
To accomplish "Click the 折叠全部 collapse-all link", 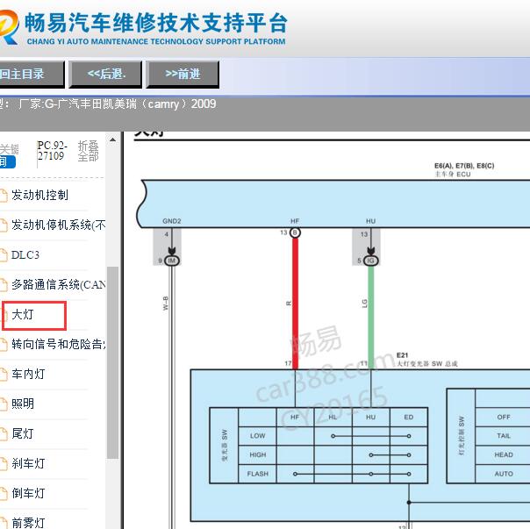I will [x=89, y=151].
